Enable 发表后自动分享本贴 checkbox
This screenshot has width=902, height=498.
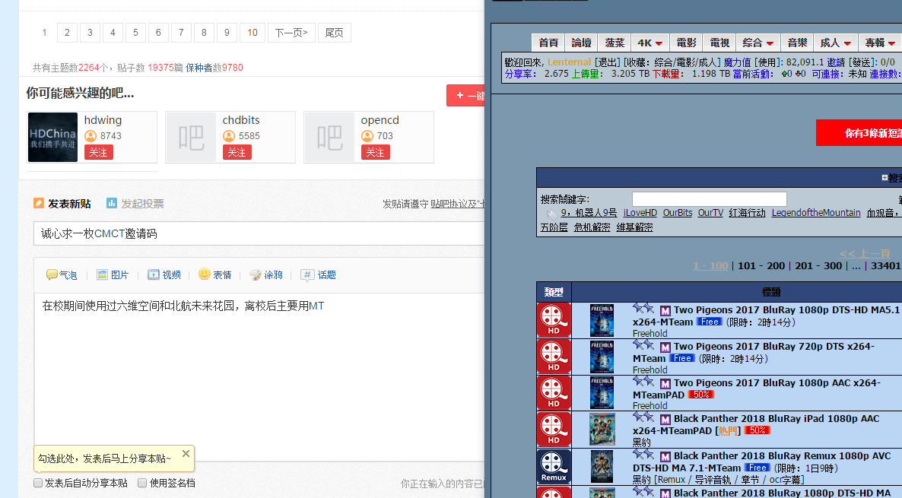(x=38, y=483)
